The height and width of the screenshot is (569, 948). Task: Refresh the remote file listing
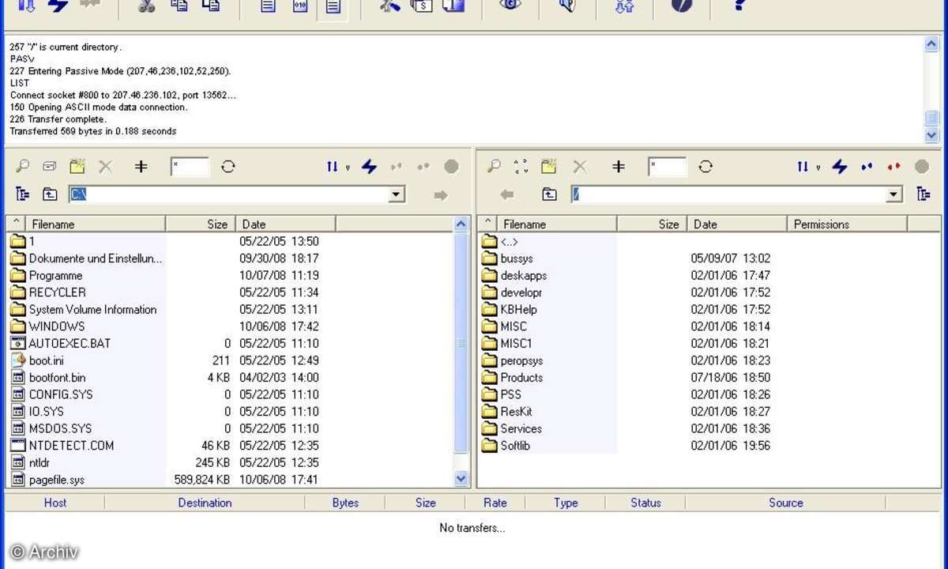pos(705,167)
